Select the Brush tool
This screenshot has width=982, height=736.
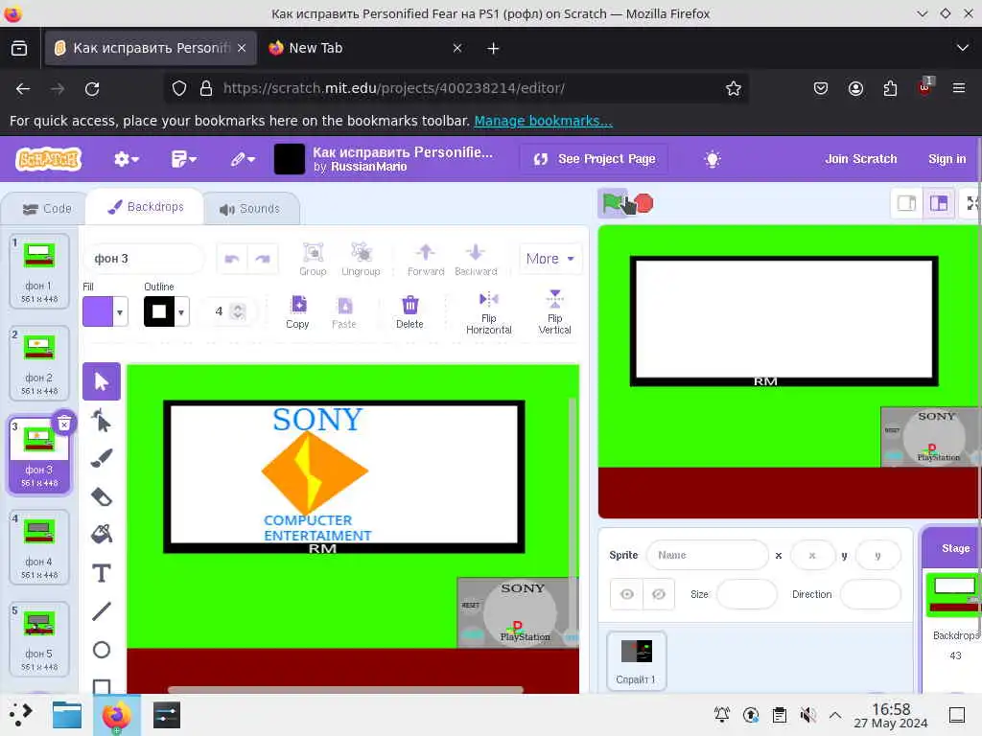click(x=102, y=458)
